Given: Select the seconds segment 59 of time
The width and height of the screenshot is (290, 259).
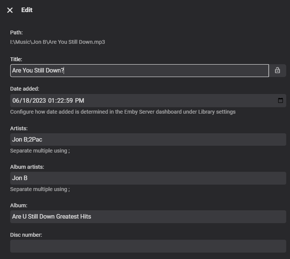Looking at the screenshot, I should coord(69,100).
